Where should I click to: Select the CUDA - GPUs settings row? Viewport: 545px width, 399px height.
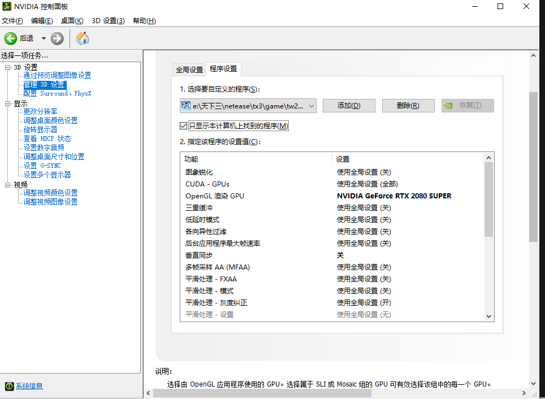(x=332, y=184)
